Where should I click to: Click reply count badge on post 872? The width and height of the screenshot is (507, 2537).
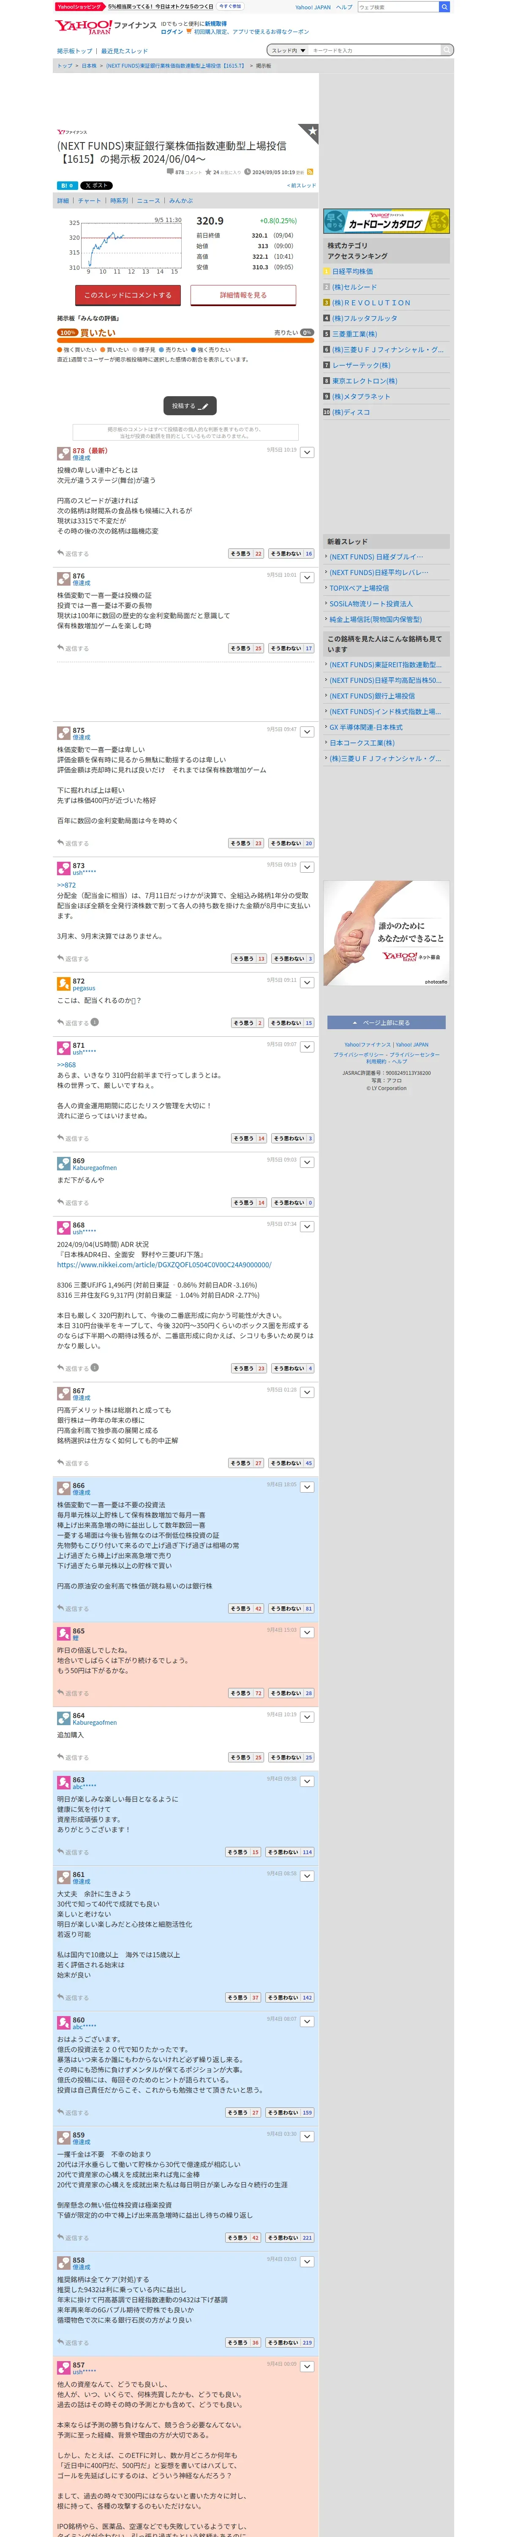click(95, 1022)
